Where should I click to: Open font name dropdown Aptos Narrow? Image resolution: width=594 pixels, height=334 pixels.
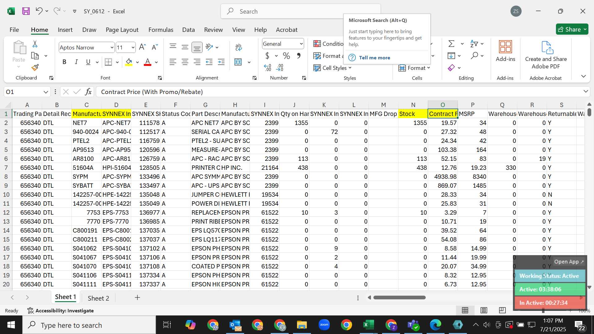[x=112, y=47]
